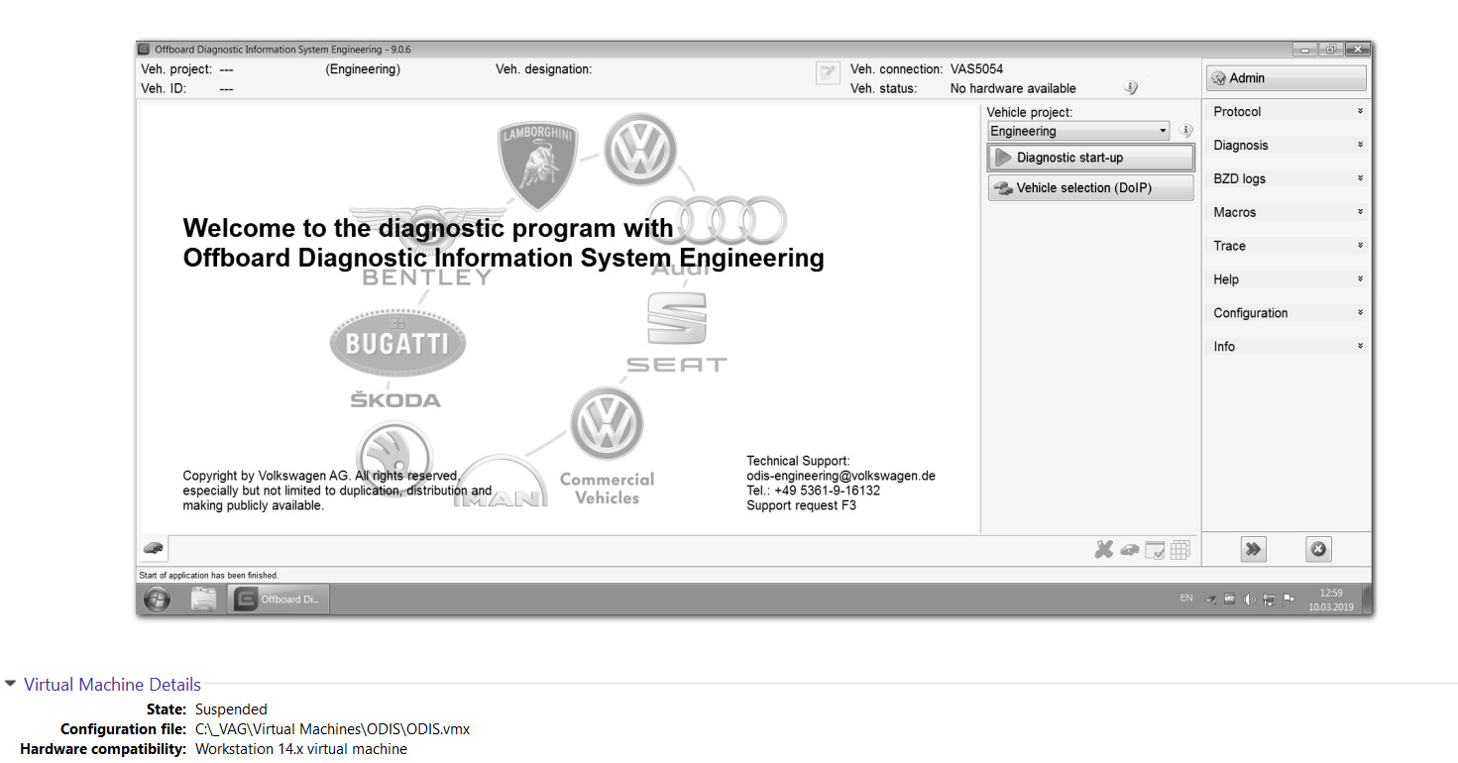1458x763 pixels.
Task: Expand the Diagnosis section chevron
Action: pos(1360,145)
